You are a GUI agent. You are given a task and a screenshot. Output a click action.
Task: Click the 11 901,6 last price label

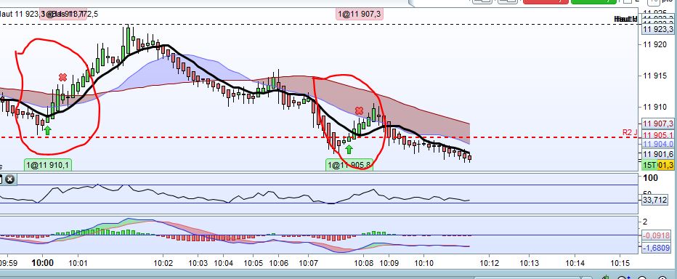657,154
